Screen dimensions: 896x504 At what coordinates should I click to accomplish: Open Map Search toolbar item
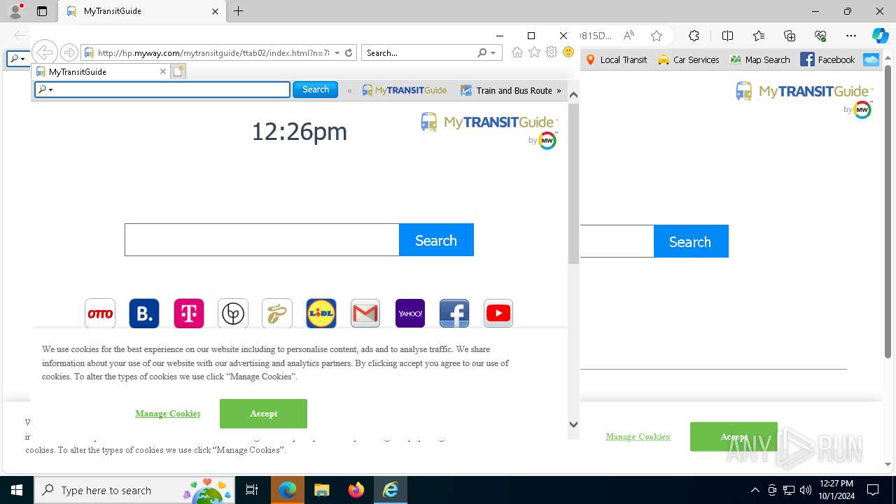(x=760, y=59)
